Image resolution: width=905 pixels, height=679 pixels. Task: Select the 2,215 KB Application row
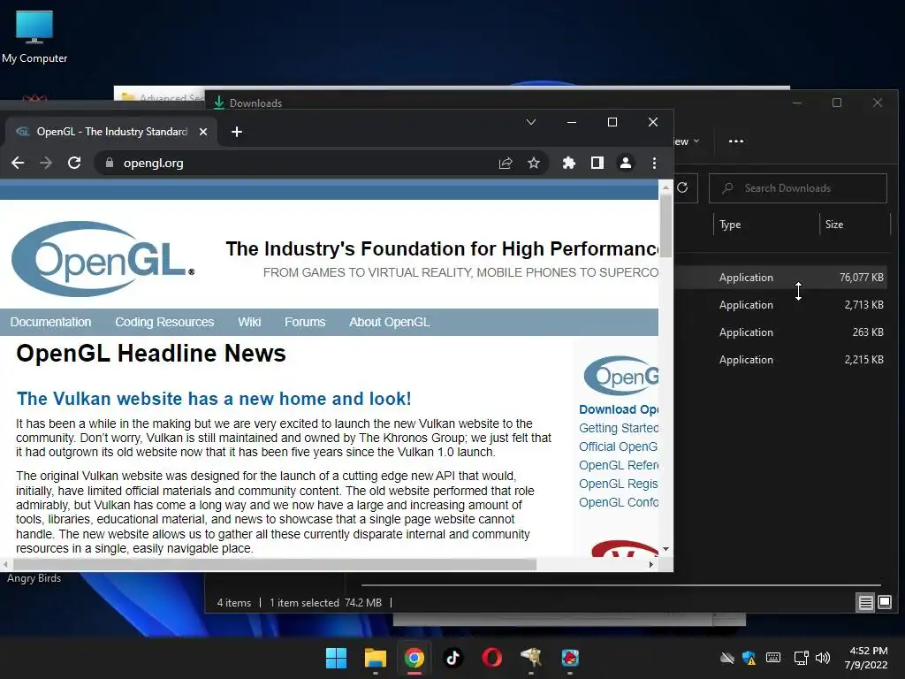pos(780,360)
